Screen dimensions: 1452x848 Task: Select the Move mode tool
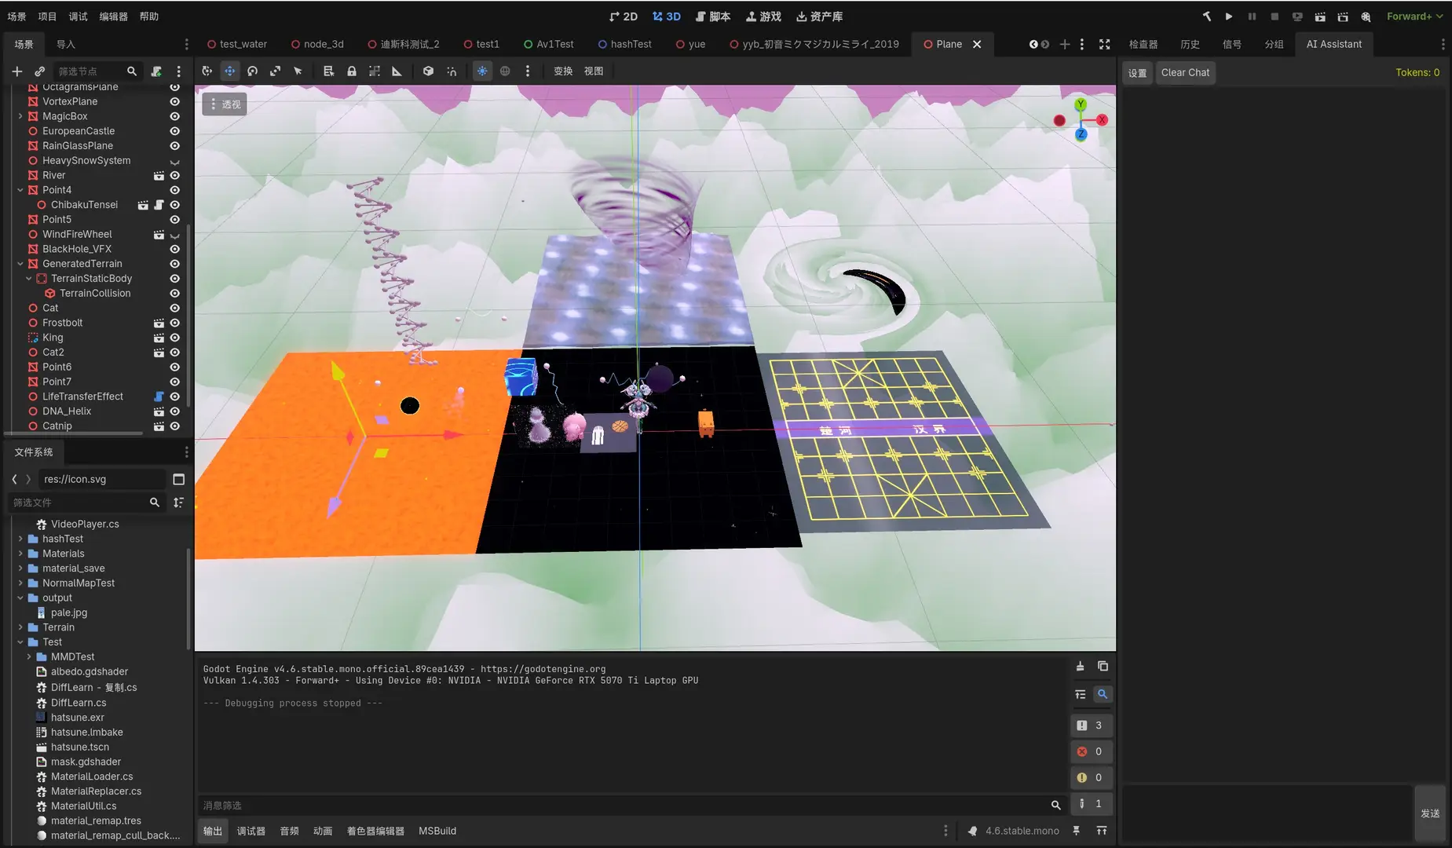[x=230, y=71]
